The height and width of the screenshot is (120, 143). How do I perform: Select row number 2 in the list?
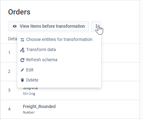coord(9,71)
